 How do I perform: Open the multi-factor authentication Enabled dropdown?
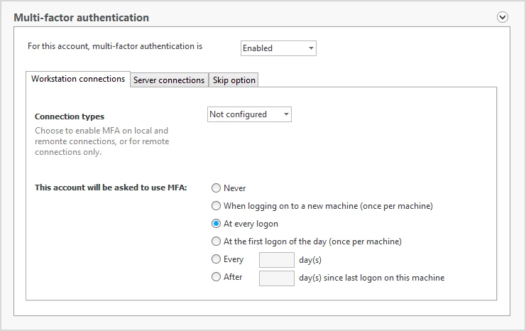point(278,48)
